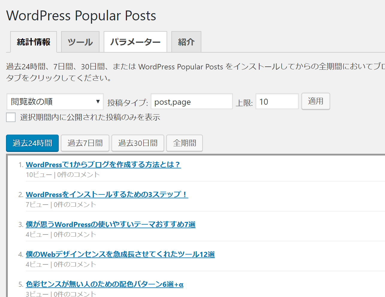
Task: Select the 過去30日間 time range
Action: [138, 143]
